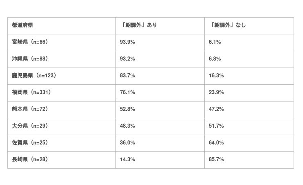
Task: Click the 「朝課外」あり column header
Action: (x=140, y=25)
